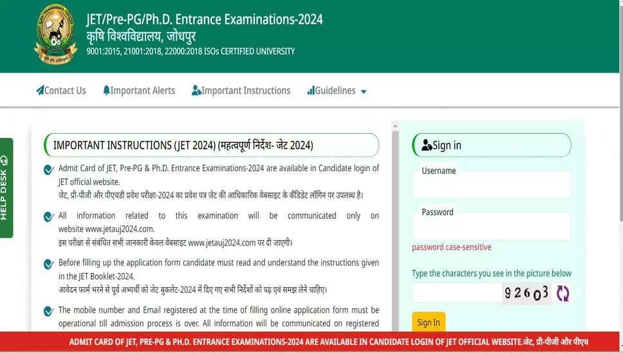Click the bar chart icon beside Guidelines

311,91
